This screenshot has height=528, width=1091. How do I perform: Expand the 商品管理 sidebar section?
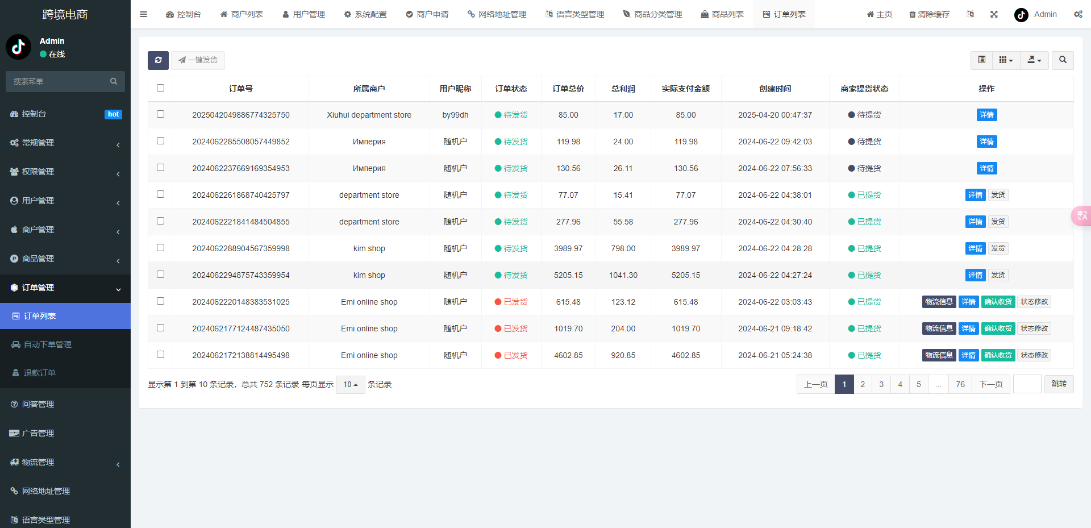pos(65,259)
